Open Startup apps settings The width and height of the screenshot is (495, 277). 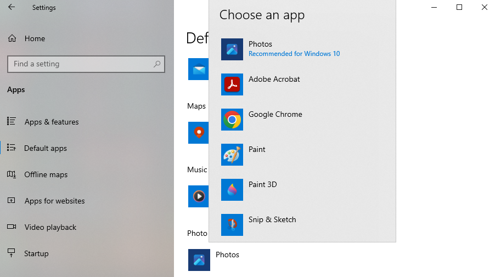tap(36, 253)
